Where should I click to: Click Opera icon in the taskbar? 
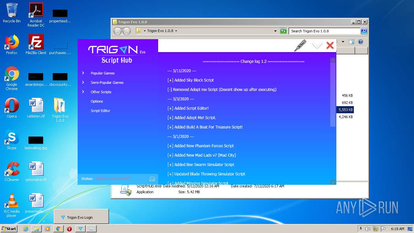tap(69, 229)
